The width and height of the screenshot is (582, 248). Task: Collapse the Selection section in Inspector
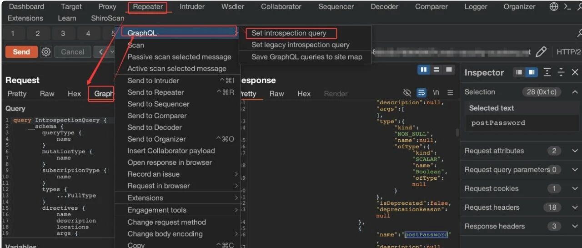point(575,92)
